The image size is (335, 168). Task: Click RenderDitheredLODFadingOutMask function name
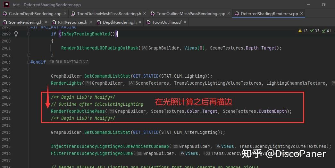(100, 48)
